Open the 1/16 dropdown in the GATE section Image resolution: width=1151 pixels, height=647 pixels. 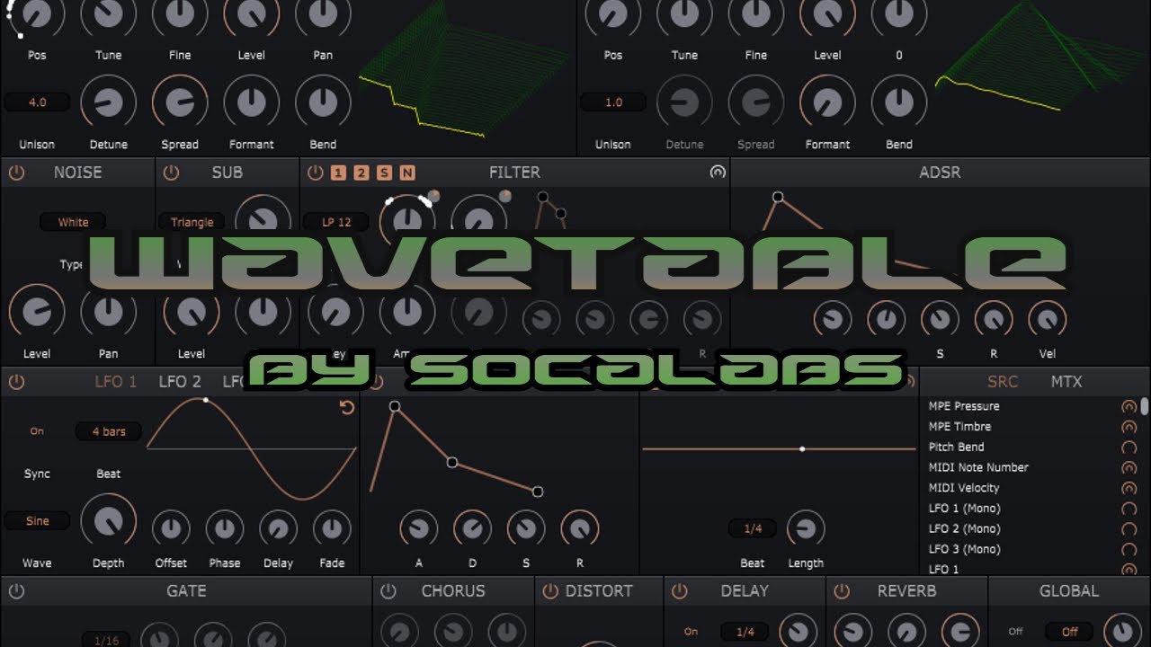(x=106, y=640)
